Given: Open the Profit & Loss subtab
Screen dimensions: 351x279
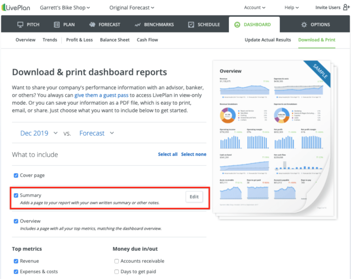Looking at the screenshot, I should (80, 40).
